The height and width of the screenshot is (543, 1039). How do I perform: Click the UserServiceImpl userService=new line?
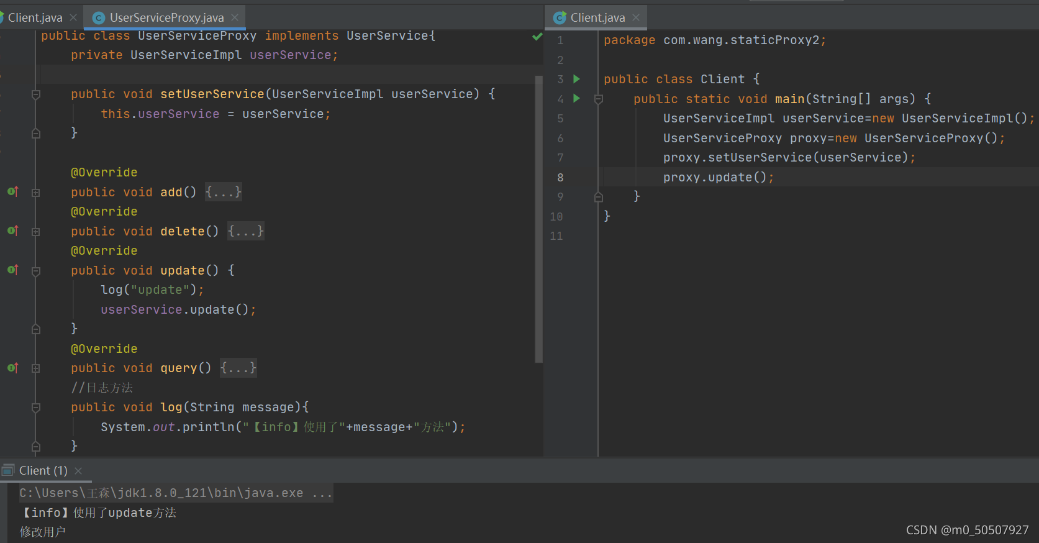coord(849,118)
